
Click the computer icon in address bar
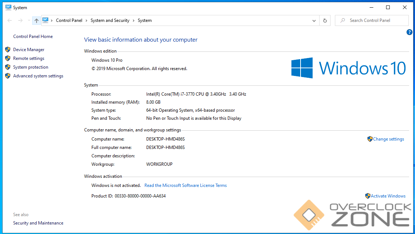pyautogui.click(x=45, y=20)
